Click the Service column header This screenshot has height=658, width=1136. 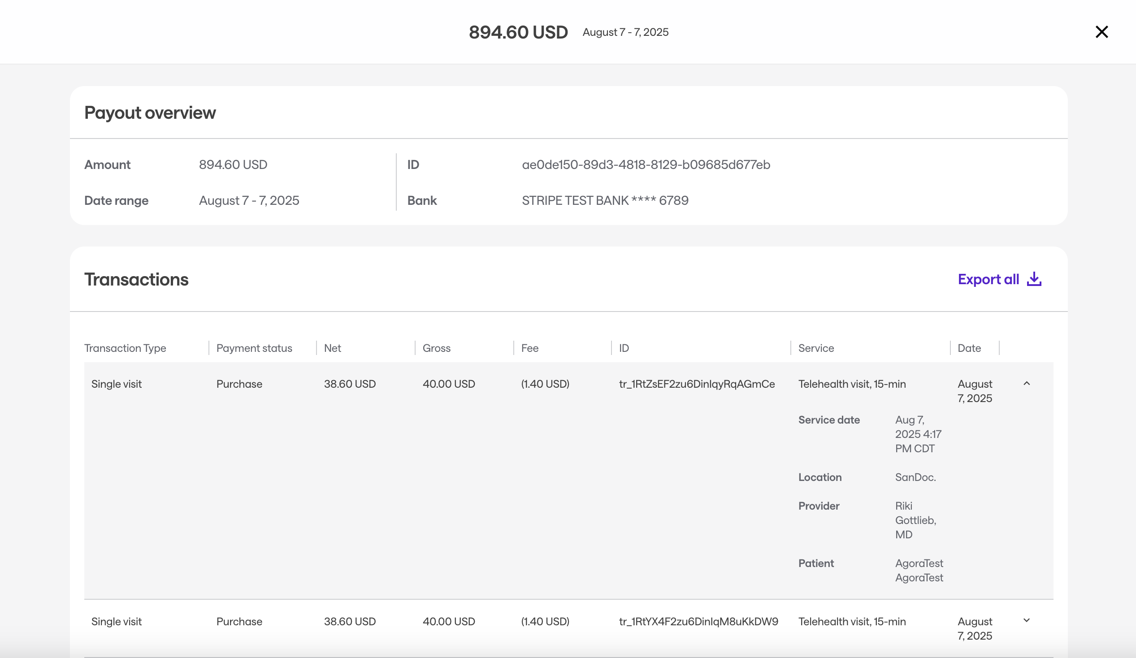coord(816,348)
